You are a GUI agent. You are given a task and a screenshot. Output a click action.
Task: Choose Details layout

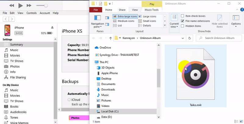coord(145,26)
